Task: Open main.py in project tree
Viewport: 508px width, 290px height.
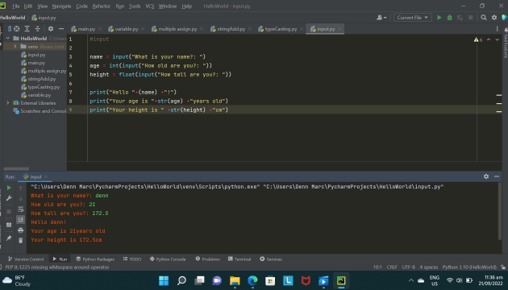Action: pyautogui.click(x=33, y=63)
